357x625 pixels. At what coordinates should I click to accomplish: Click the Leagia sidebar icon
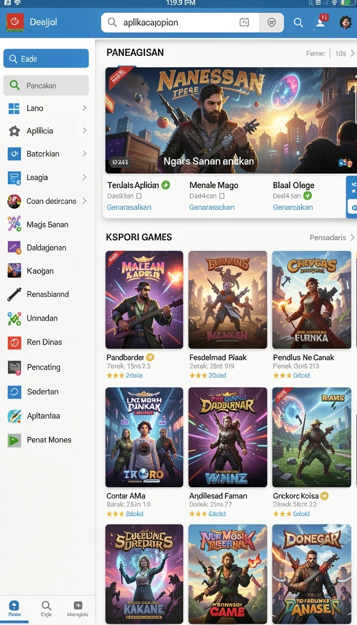[14, 177]
